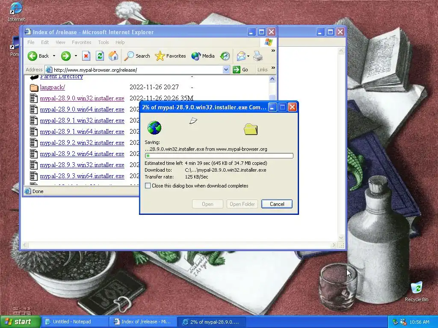The width and height of the screenshot is (438, 328).
Task: Open the langpack/ link
Action: pyautogui.click(x=53, y=87)
